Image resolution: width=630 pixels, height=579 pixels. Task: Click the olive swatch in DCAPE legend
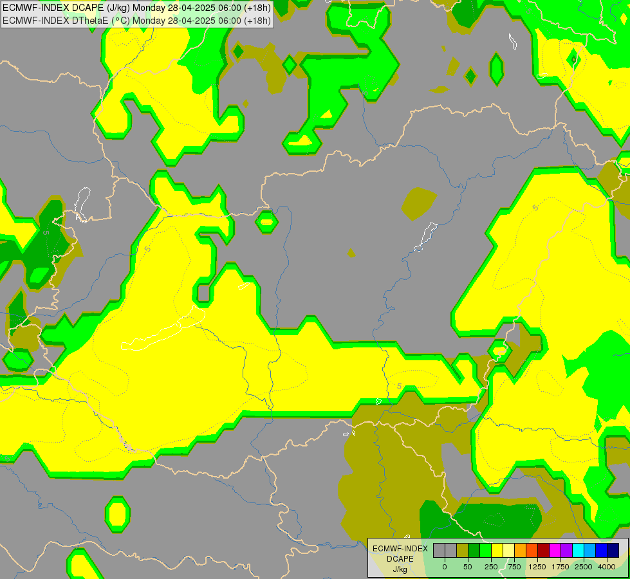tap(463, 550)
